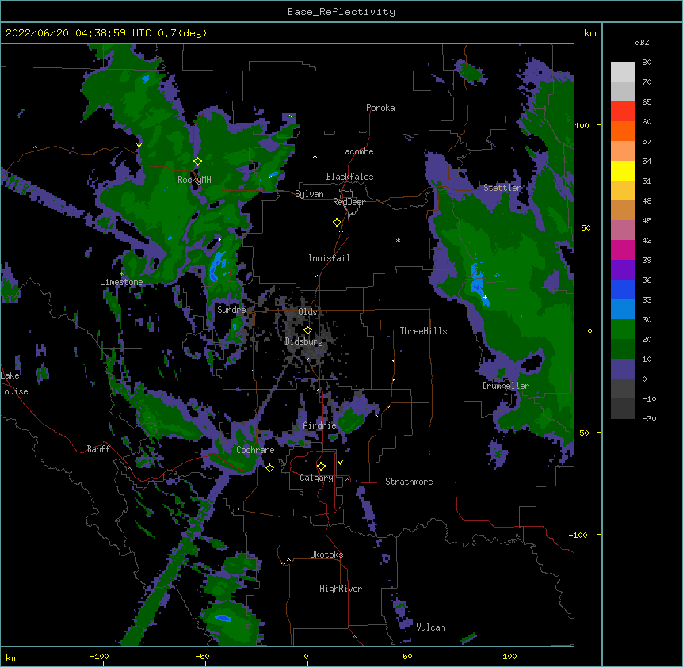683x667 pixels.
Task: Click the Blackfalds city label
Action: coord(349,177)
